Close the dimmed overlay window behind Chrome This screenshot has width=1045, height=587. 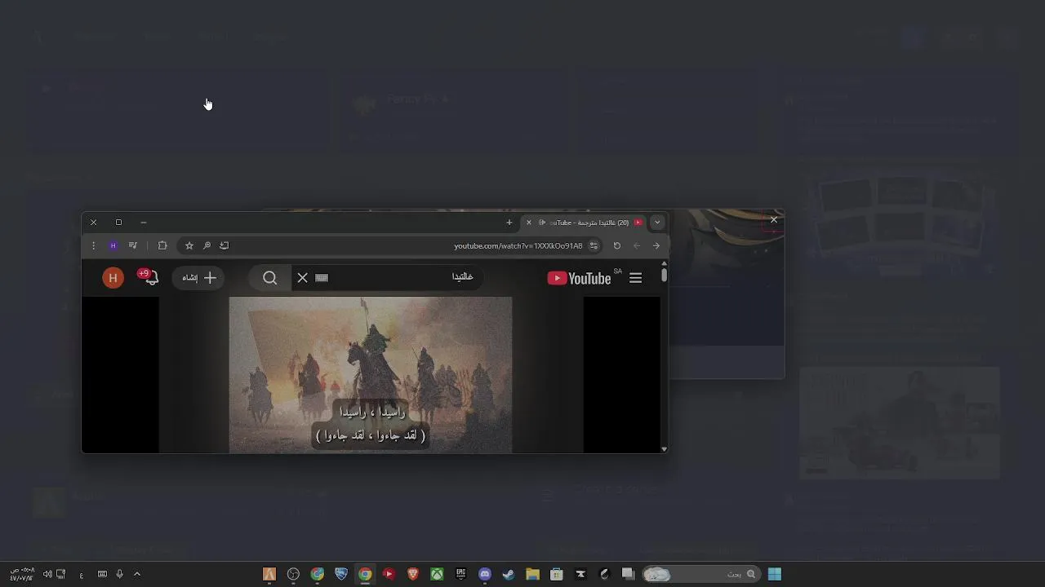pos(774,219)
